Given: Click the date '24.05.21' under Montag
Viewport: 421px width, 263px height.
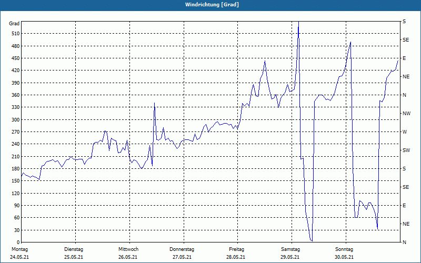Looking at the screenshot, I should pos(19,257).
